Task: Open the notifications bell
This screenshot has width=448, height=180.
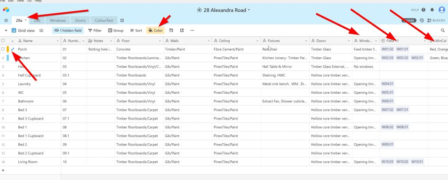Action: tap(432, 10)
